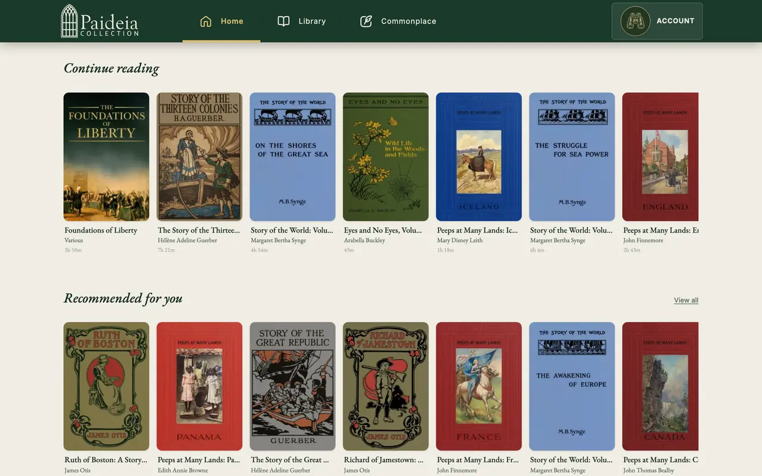The width and height of the screenshot is (762, 476).
Task: Open the Home tab
Action: 221,21
